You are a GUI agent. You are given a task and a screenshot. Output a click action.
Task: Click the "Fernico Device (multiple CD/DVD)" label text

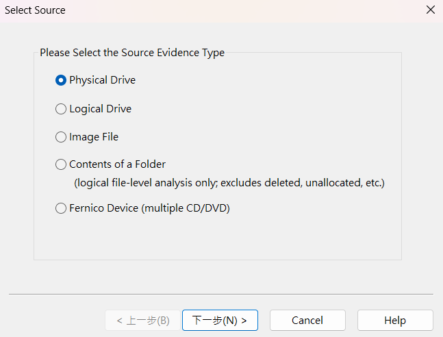(x=149, y=208)
